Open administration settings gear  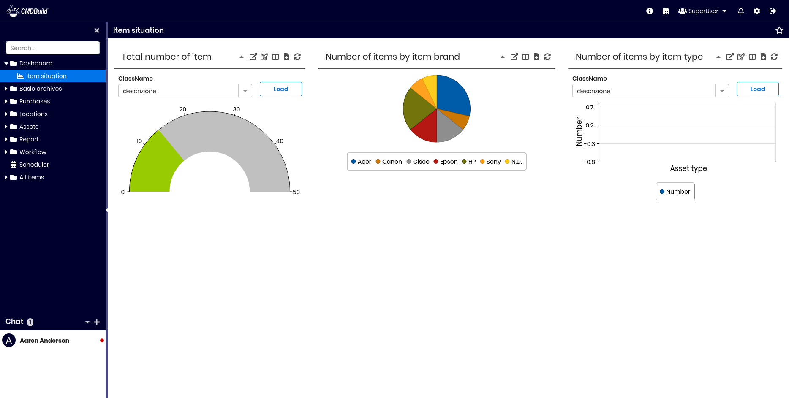pos(757,11)
